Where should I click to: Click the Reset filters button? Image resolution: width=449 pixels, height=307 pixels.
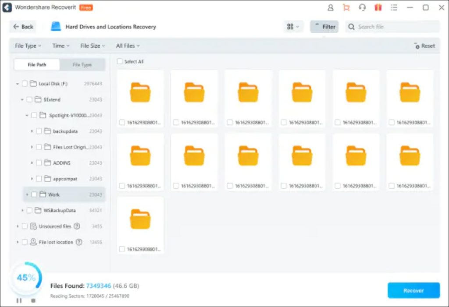(424, 46)
